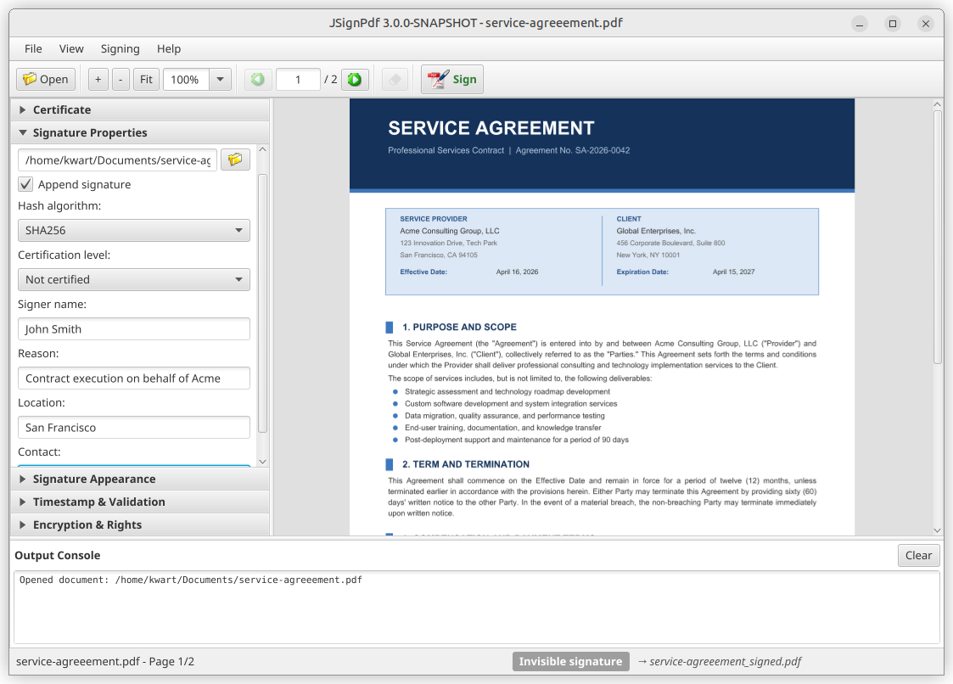Zoom in with the plus button
This screenshot has height=684, width=953.
click(x=98, y=80)
